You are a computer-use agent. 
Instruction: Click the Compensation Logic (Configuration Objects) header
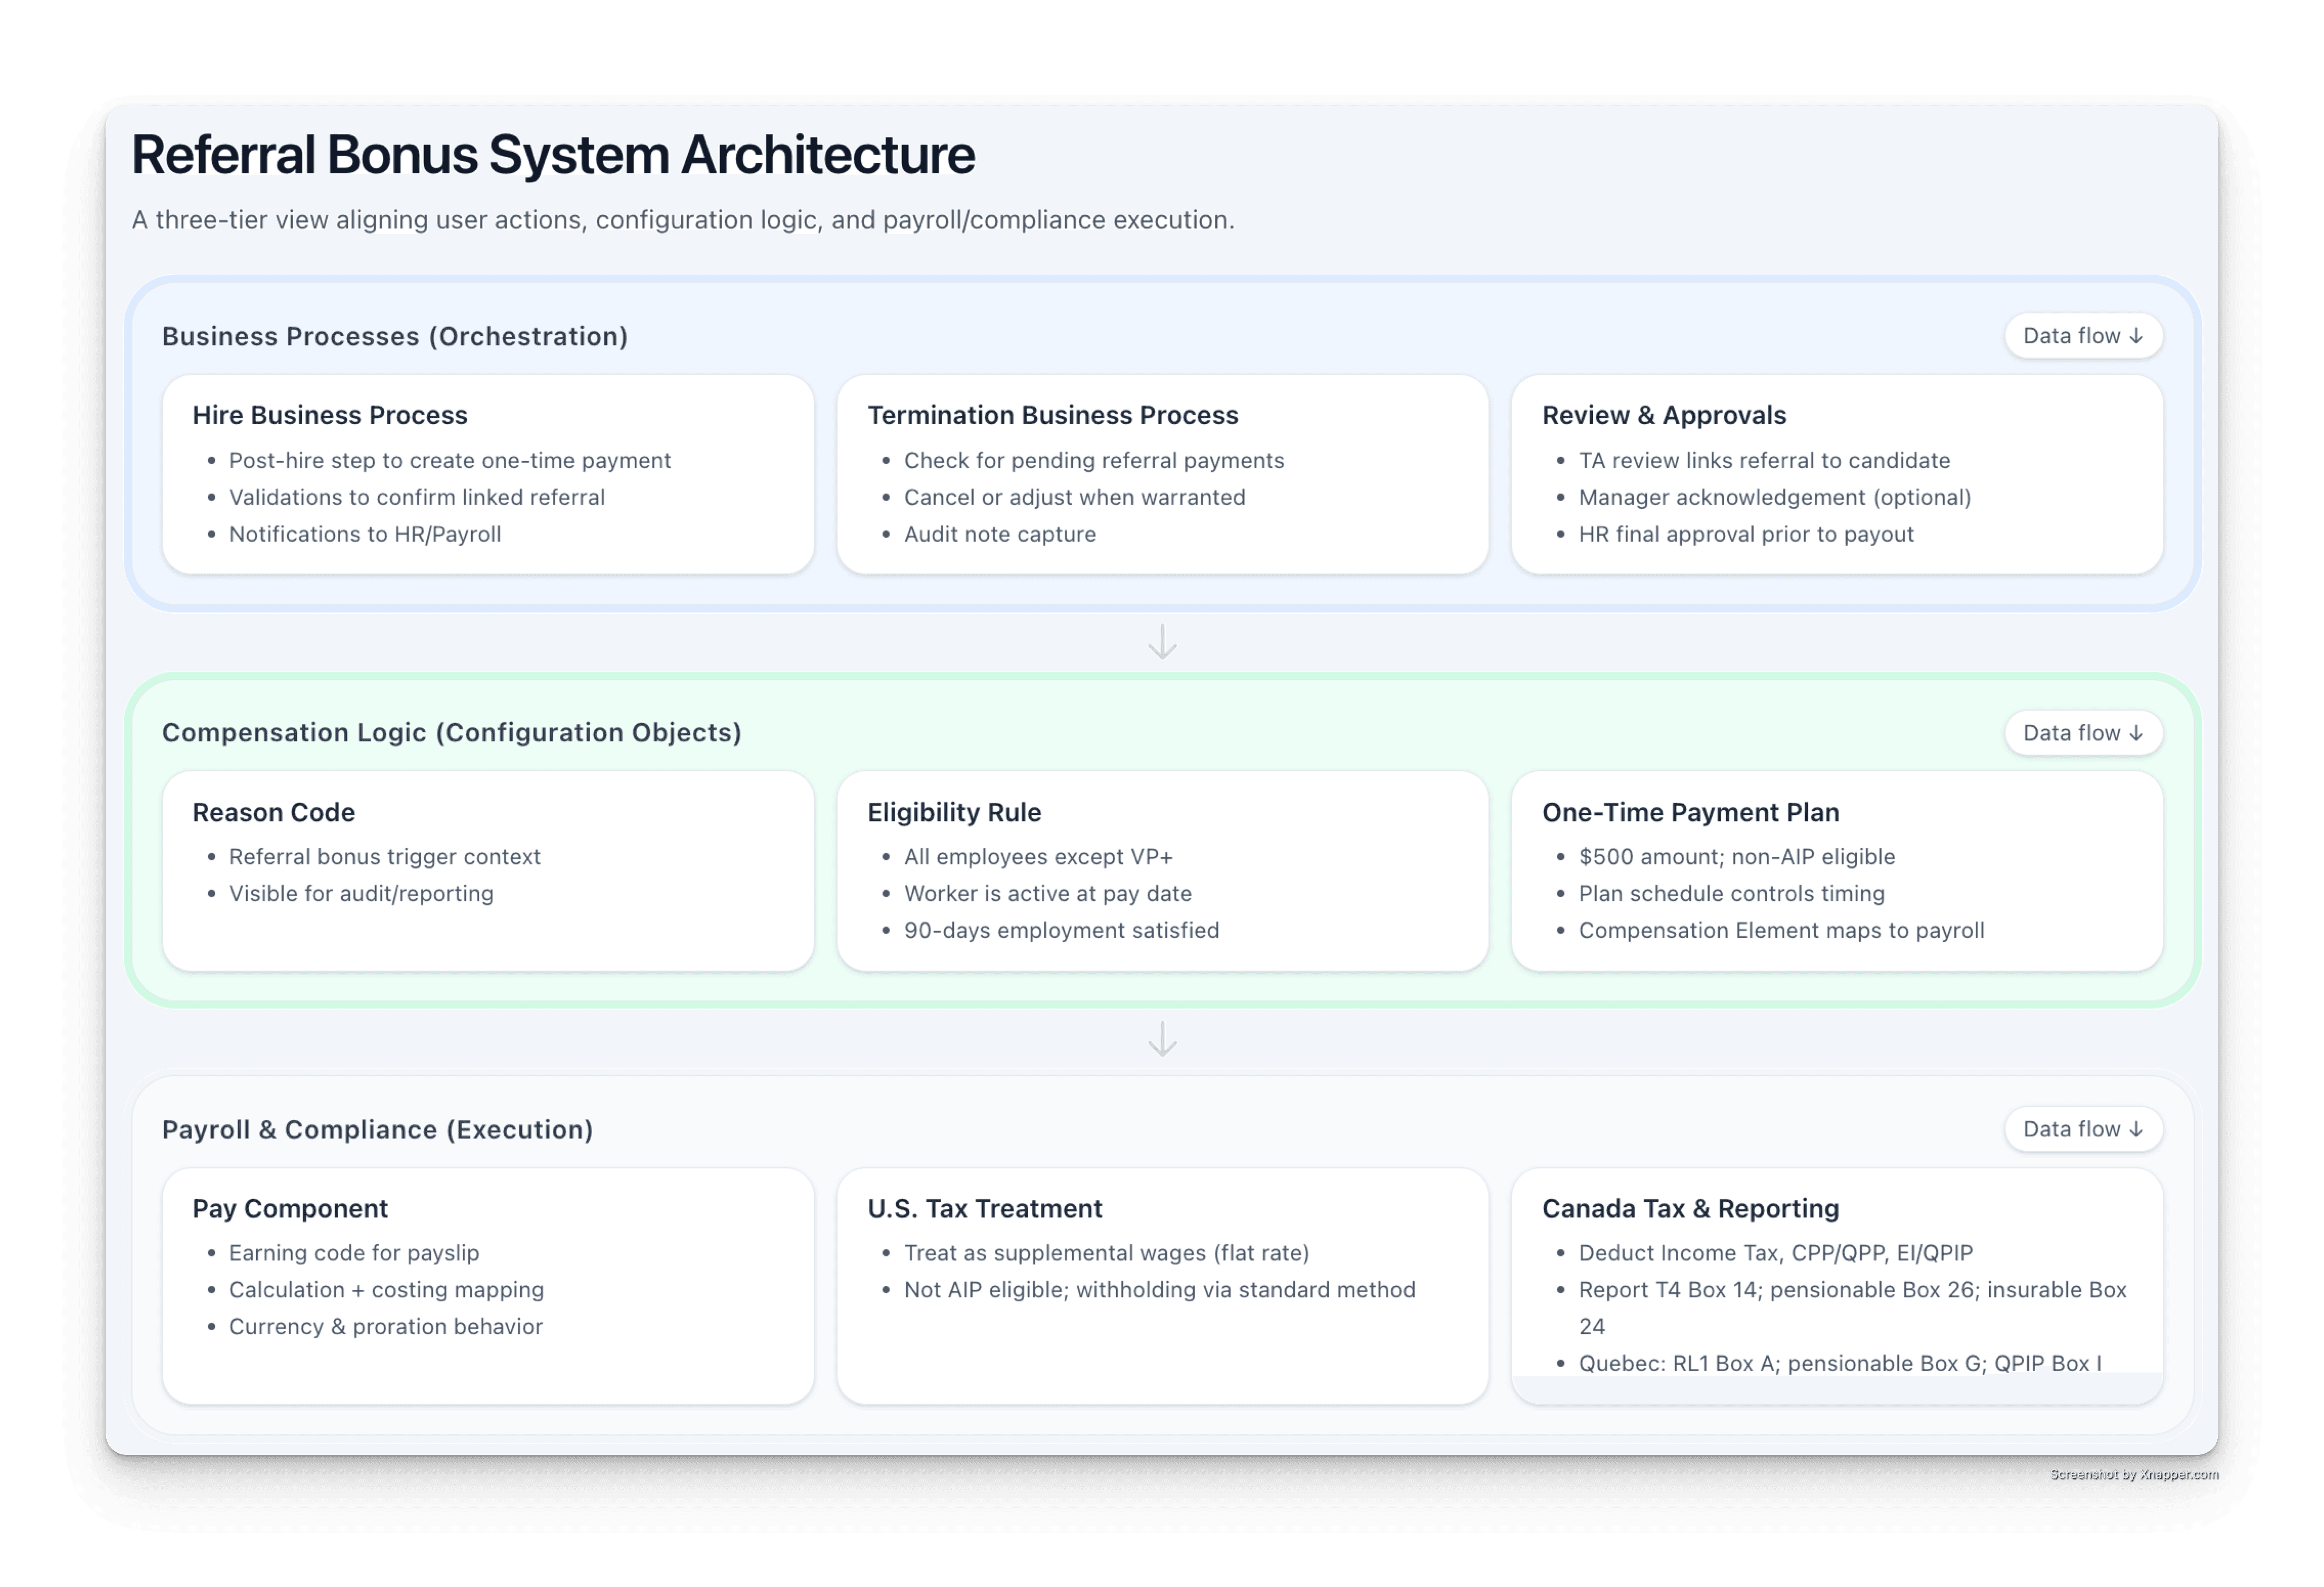pos(452,732)
